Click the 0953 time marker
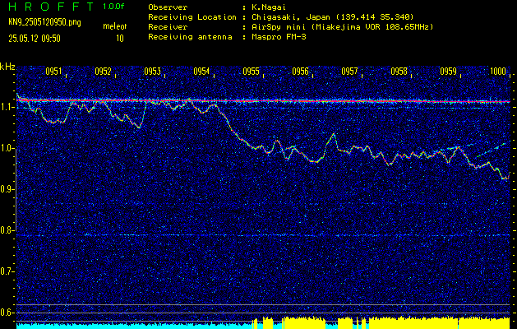 click(x=152, y=72)
